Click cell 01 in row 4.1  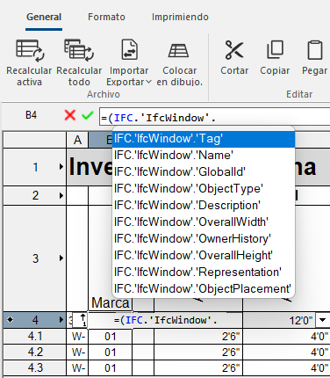111,337
